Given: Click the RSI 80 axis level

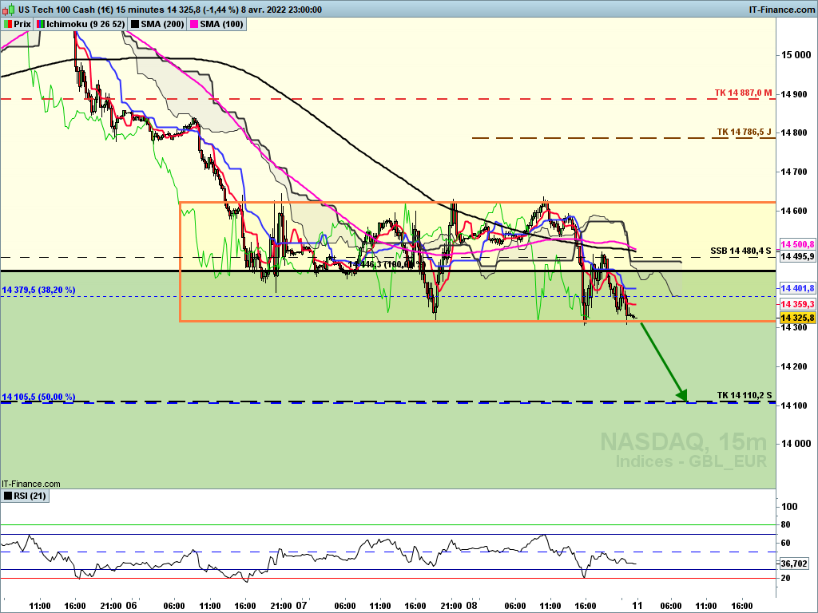Looking at the screenshot, I should (785, 525).
